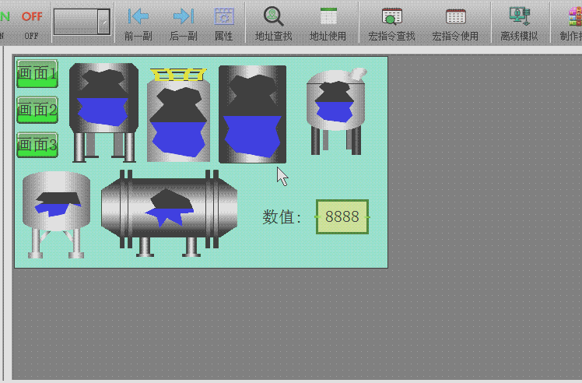Select the rectangular legless tank graphic
The height and width of the screenshot is (383, 582).
(252, 114)
